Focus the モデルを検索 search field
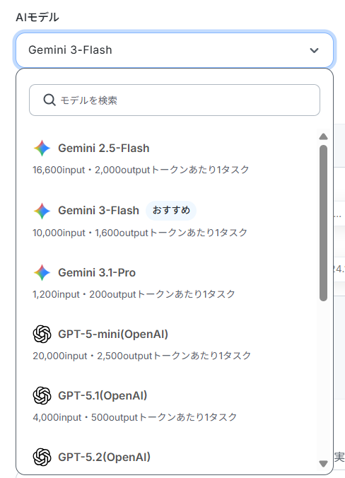 tap(175, 100)
